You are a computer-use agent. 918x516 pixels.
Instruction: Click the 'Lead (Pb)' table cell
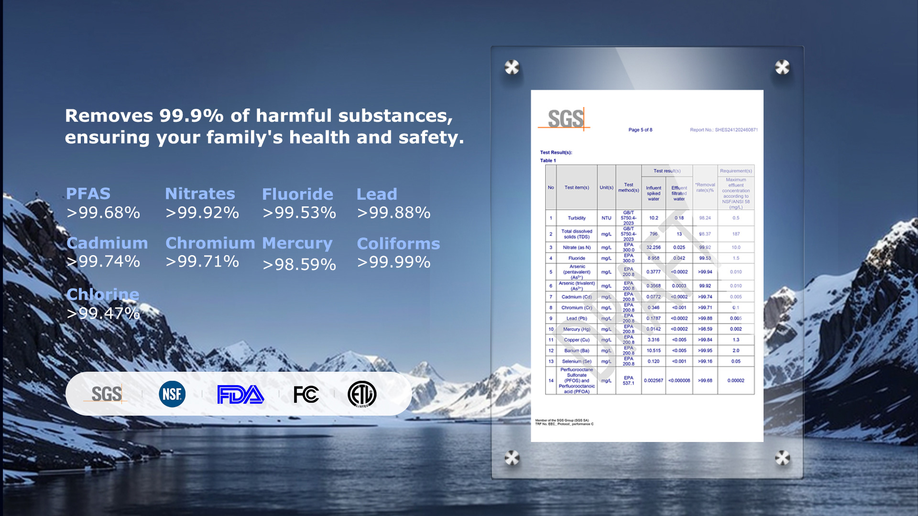[577, 318]
